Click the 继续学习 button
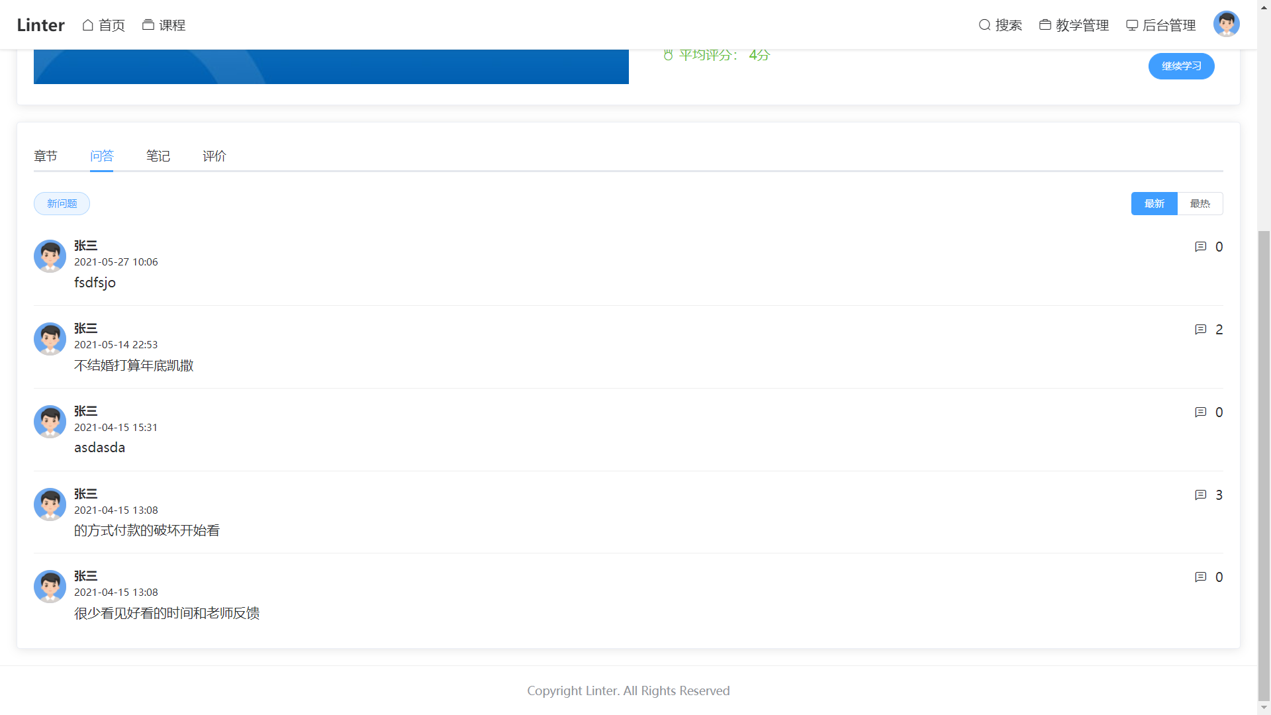1271x715 pixels. pos(1181,66)
